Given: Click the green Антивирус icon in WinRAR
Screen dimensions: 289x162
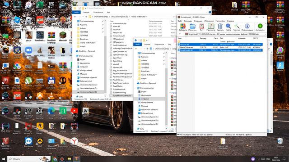Looking at the screenshot, I should click(260, 27).
